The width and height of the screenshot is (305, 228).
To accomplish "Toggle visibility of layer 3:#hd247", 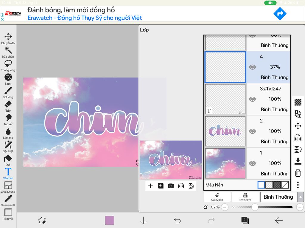I will click(x=252, y=99).
